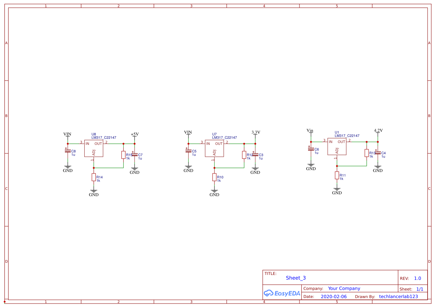Viewport: 435px width, 308px height.
Task: Select capacitor C4 near the 4.2V output
Action: pyautogui.click(x=378, y=153)
